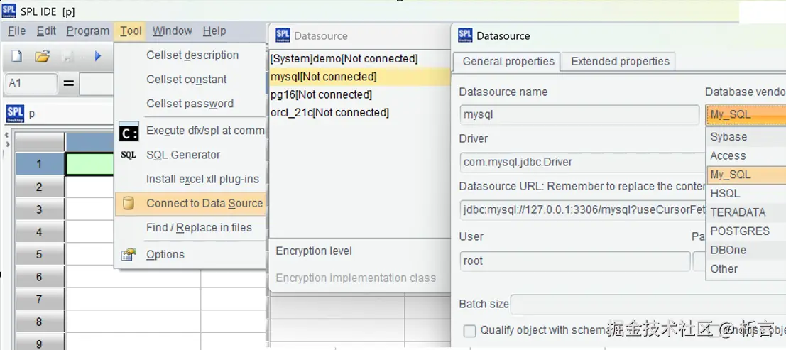786x350 pixels.
Task: Select row header 8 in grid
Action: 40,322
